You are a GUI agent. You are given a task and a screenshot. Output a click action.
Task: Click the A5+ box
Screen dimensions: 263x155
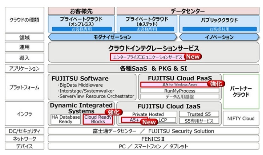[x=134, y=120]
